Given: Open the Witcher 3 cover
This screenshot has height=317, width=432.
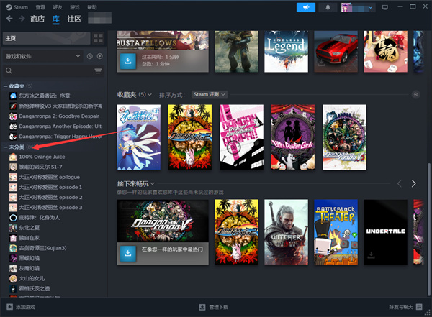Looking at the screenshot, I should tap(287, 232).
